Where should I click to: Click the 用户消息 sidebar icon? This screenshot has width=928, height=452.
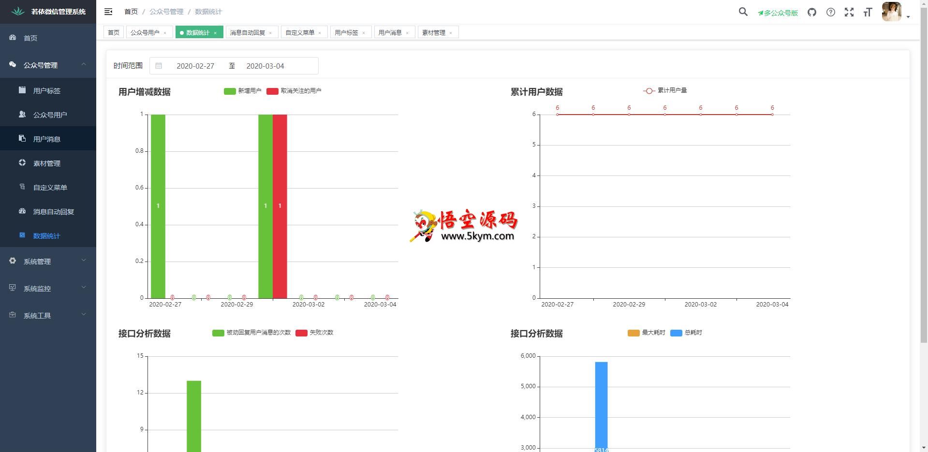22,139
